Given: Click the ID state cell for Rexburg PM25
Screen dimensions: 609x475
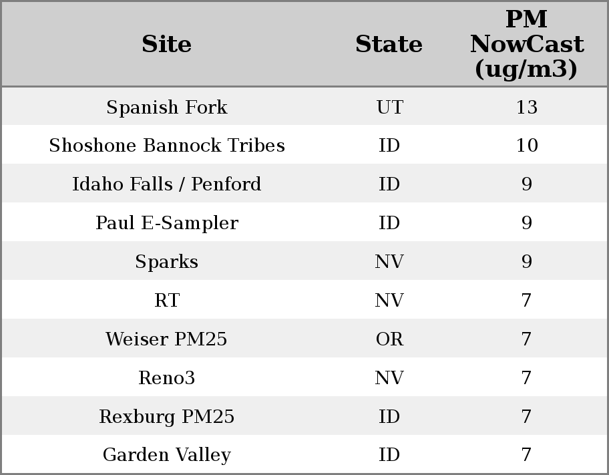Looking at the screenshot, I should pos(389,417).
